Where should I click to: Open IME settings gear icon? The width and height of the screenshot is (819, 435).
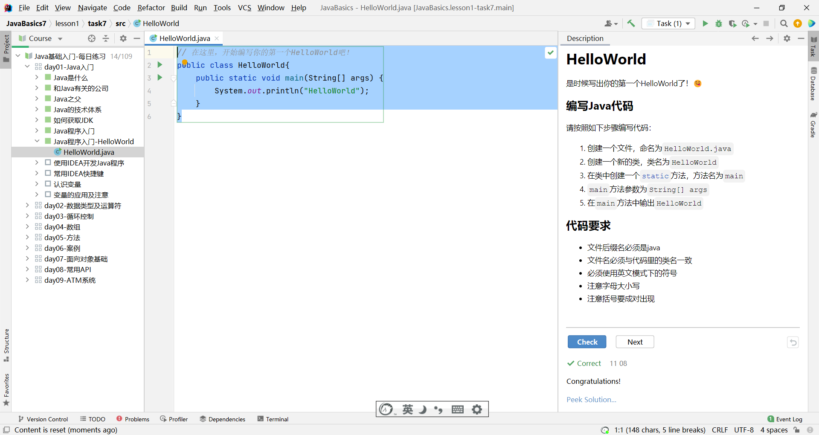(477, 409)
